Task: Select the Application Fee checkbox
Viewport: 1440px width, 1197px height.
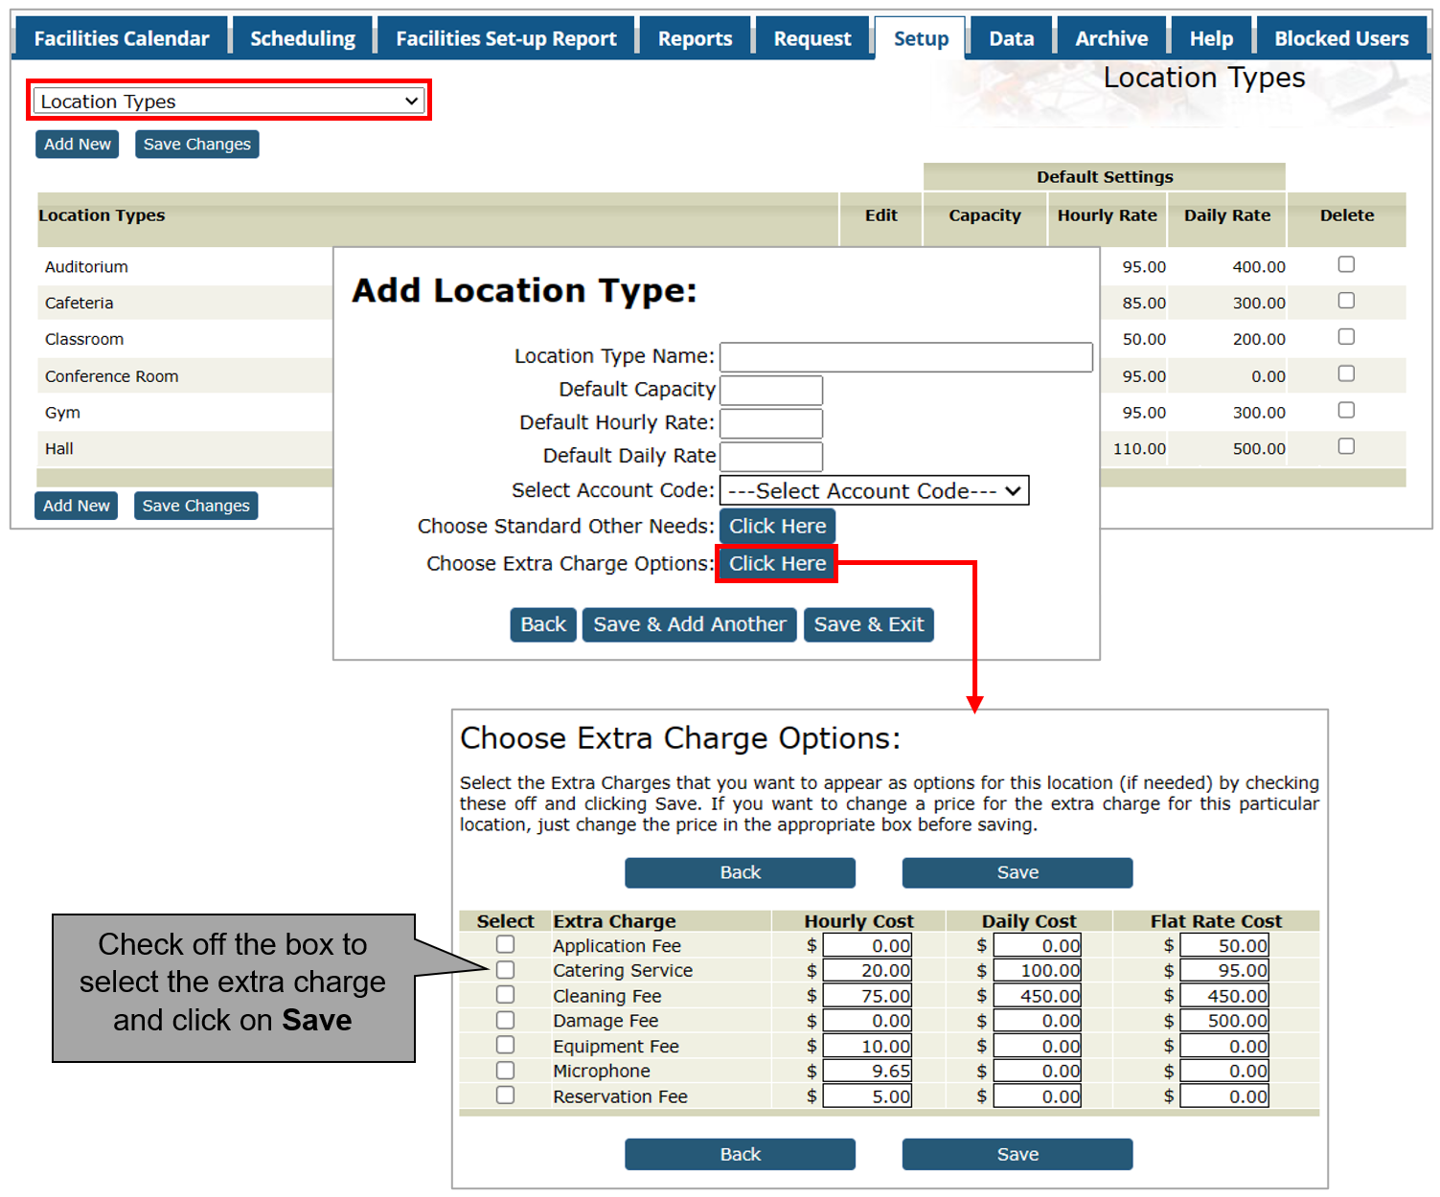Action: point(505,944)
